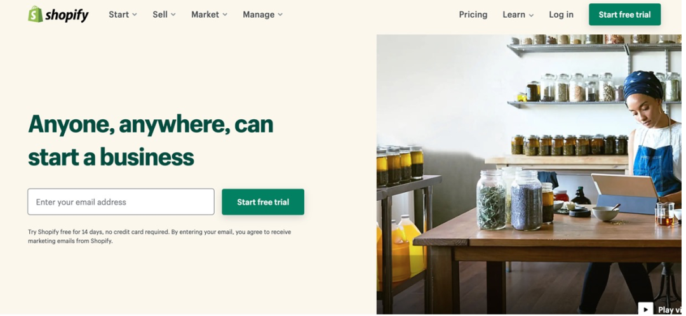Image resolution: width=686 pixels, height=316 pixels.
Task: Focus the email address input field
Action: pyautogui.click(x=121, y=202)
